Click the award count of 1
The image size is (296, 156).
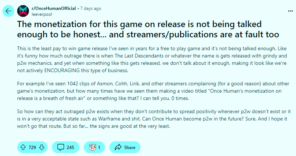99,148
